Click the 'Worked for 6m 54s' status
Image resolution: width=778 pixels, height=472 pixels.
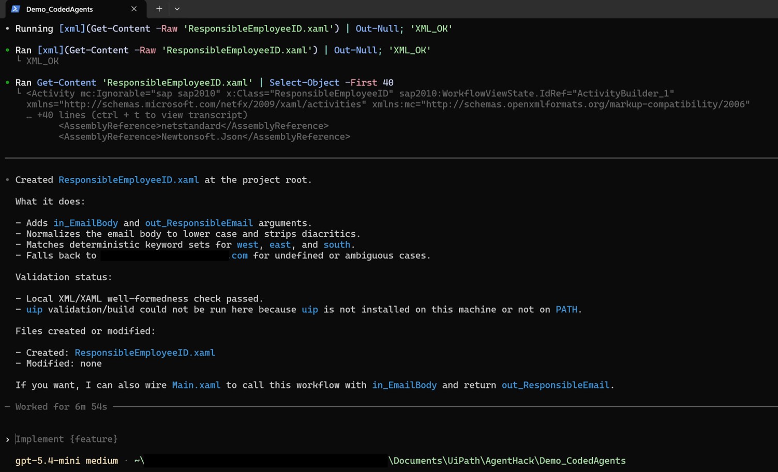click(x=61, y=407)
